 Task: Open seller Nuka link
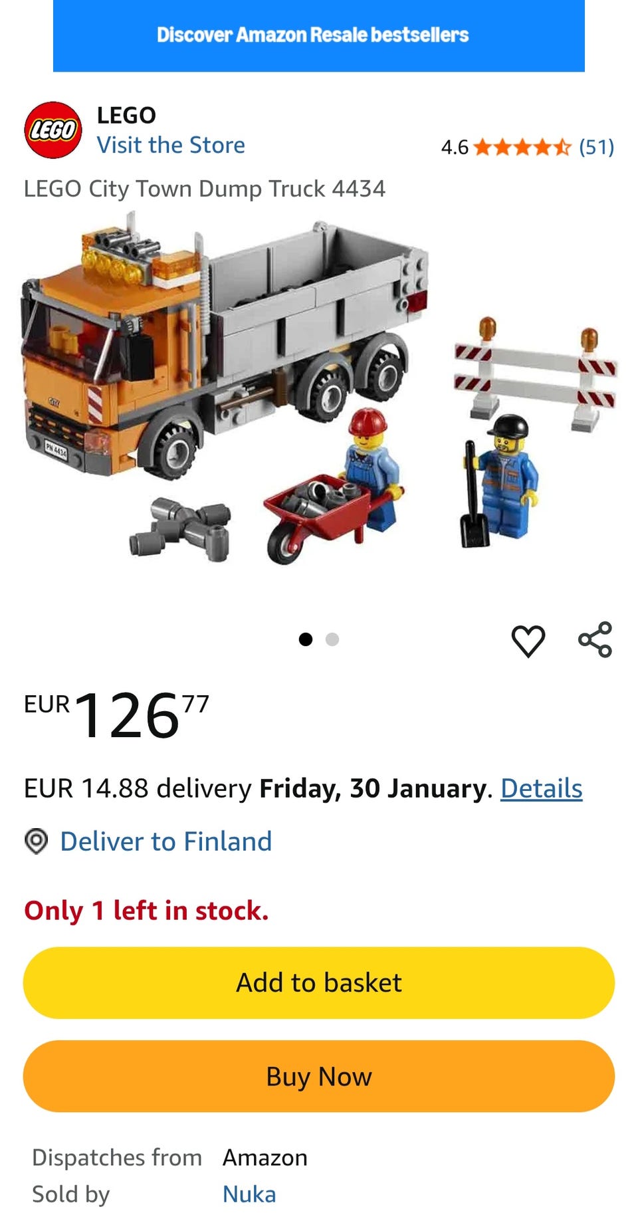click(249, 1194)
